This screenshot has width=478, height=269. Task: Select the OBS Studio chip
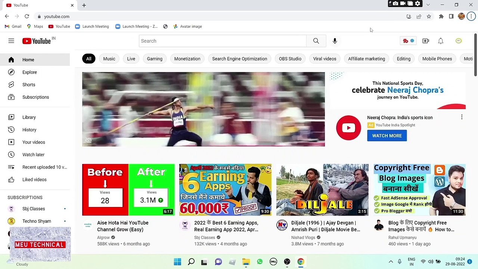point(290,59)
